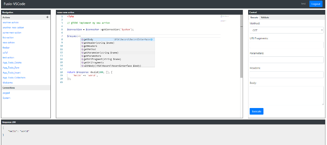Focus the Headers text field
The image size is (327, 145).
[x=286, y=75]
